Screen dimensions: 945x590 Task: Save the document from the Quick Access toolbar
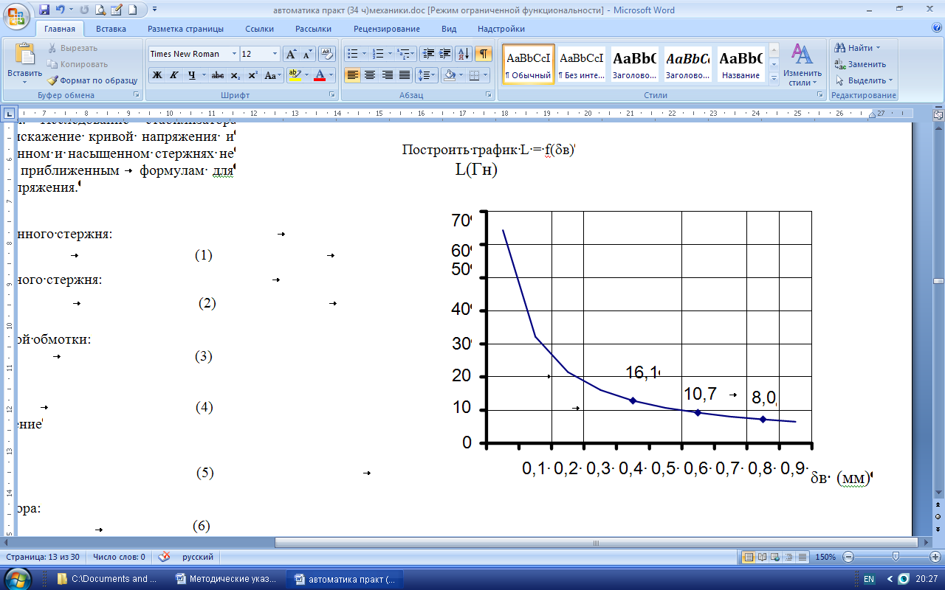tap(45, 10)
